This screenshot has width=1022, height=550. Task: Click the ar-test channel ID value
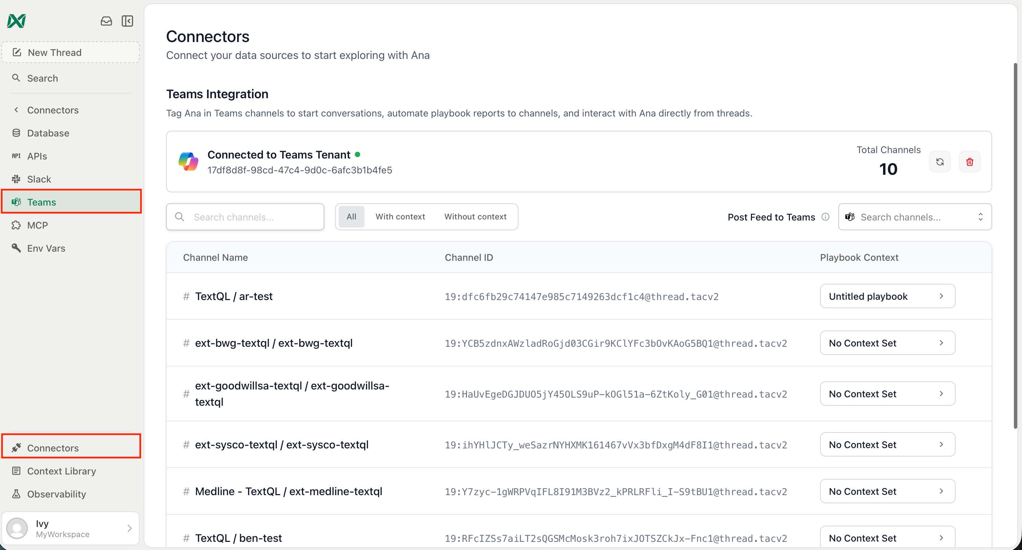click(x=581, y=297)
